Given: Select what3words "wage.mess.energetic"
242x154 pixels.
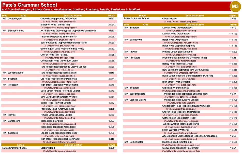Looking at the screenshot, I should 189,115.
